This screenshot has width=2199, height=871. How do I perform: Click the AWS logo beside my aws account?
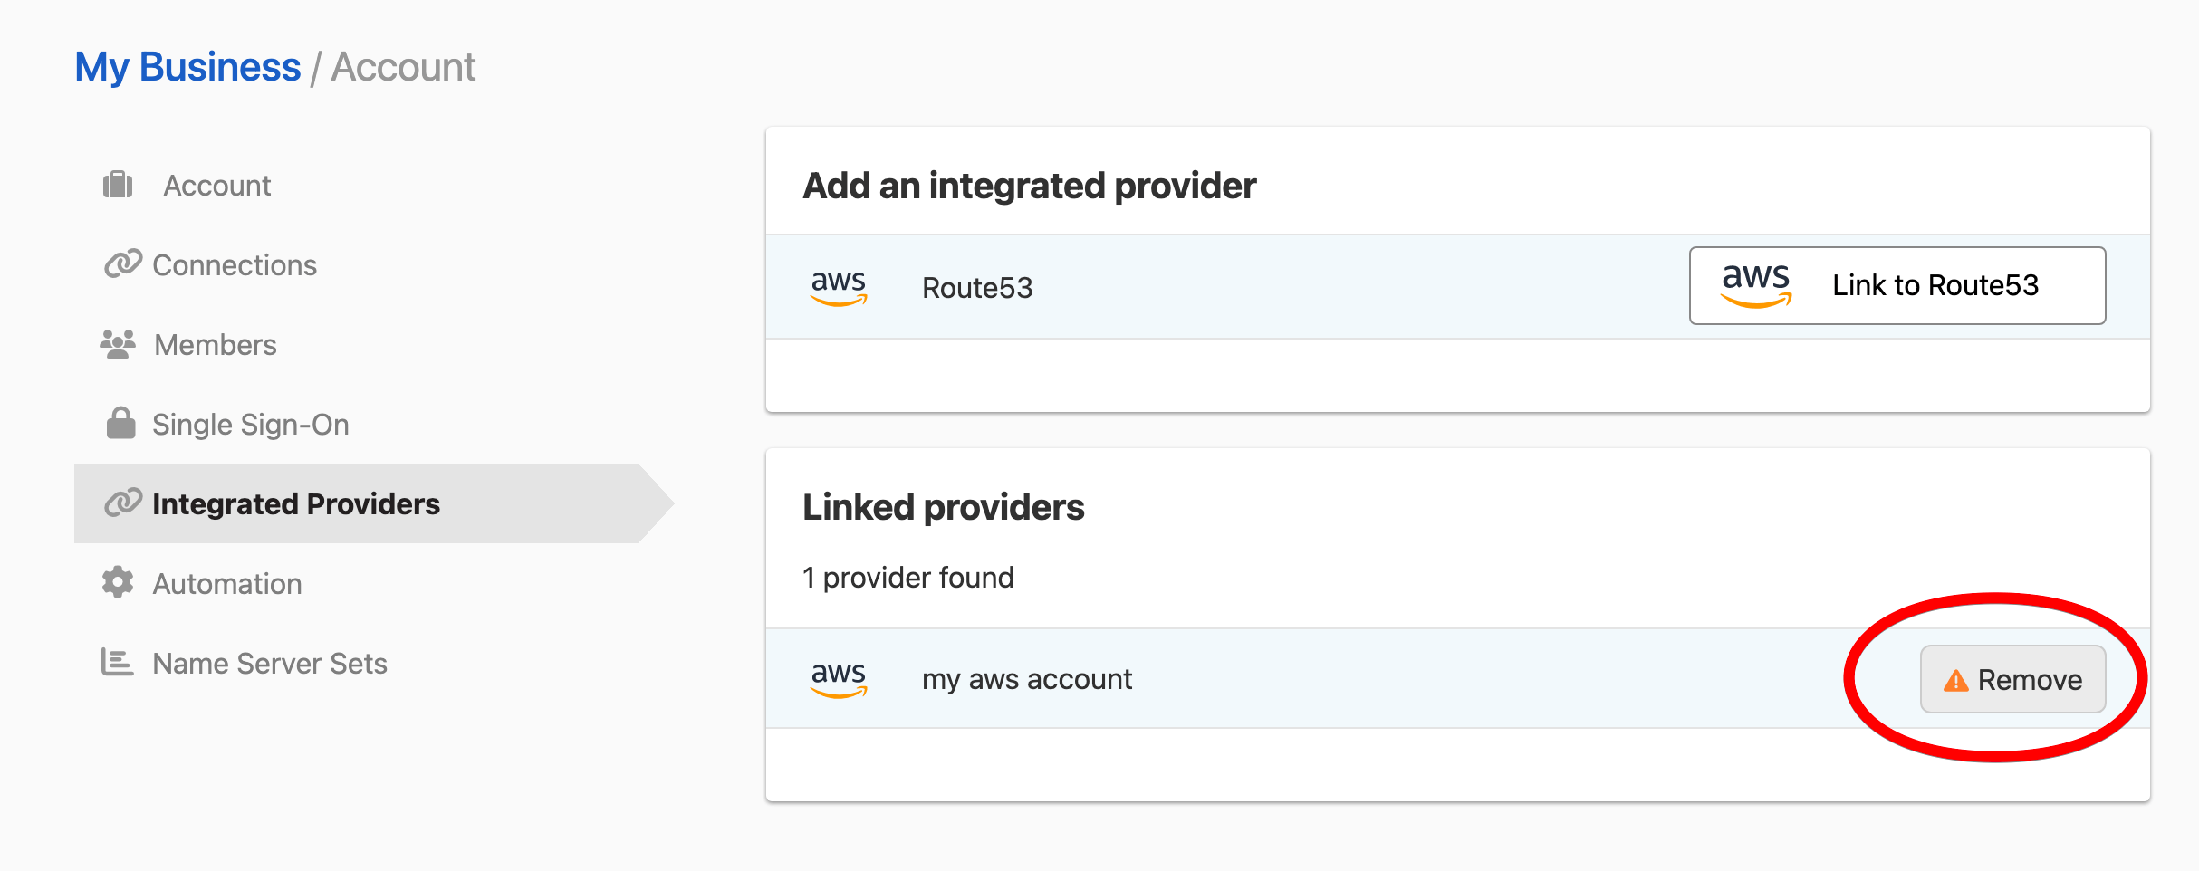click(839, 678)
